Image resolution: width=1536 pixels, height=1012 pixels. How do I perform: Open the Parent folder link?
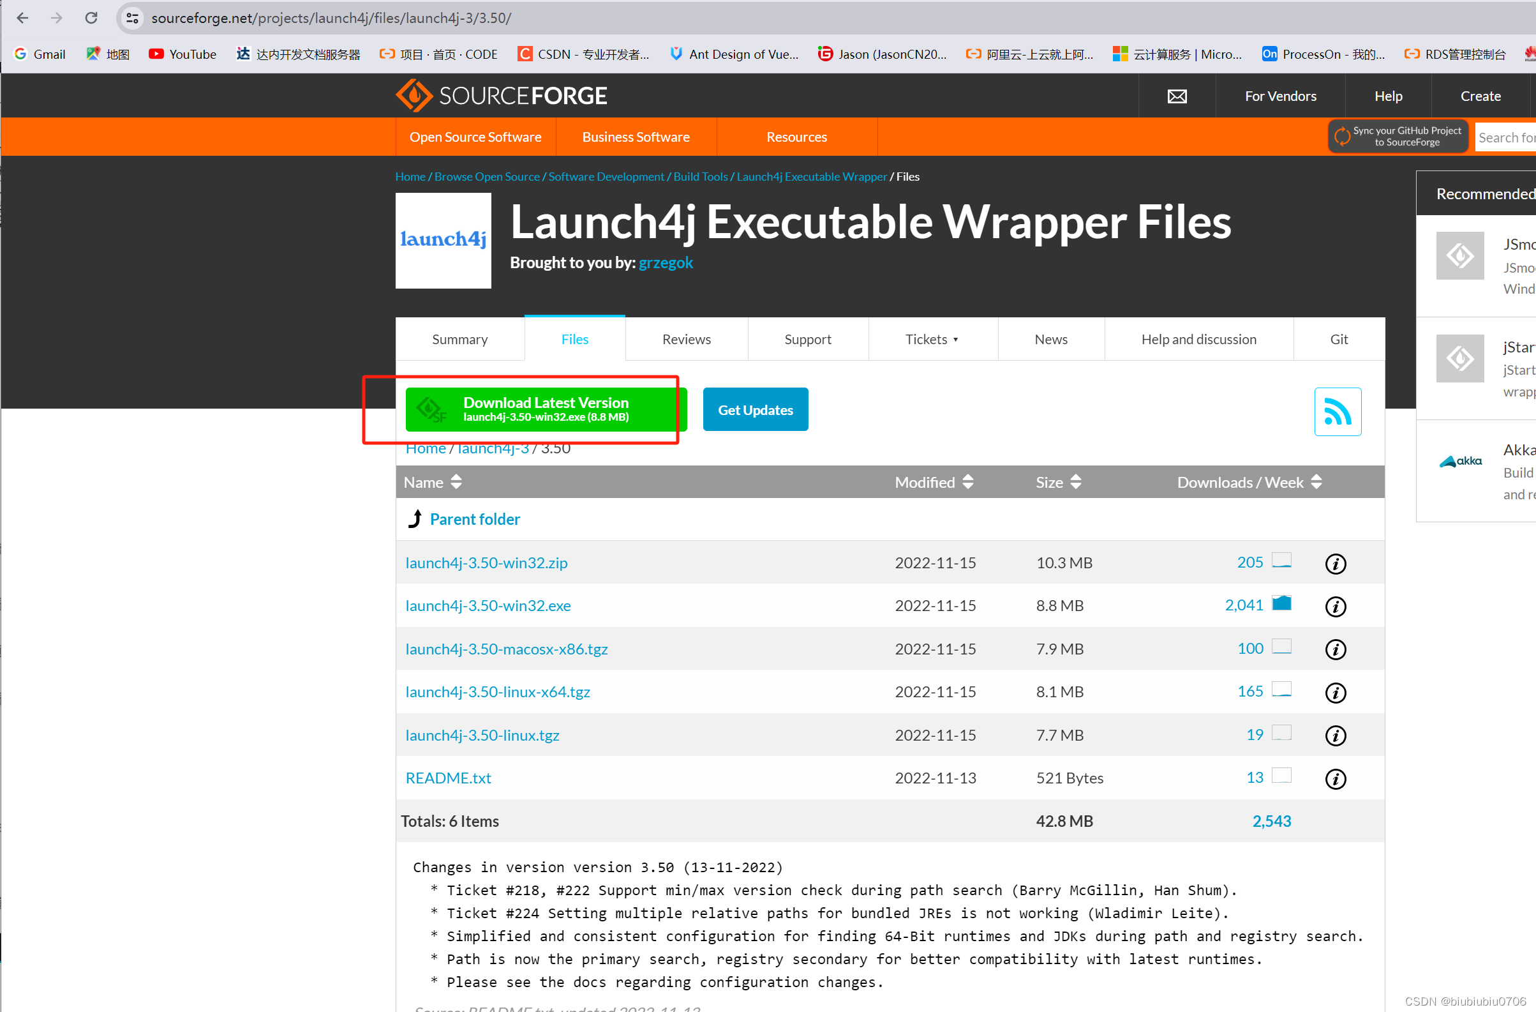coord(474,519)
